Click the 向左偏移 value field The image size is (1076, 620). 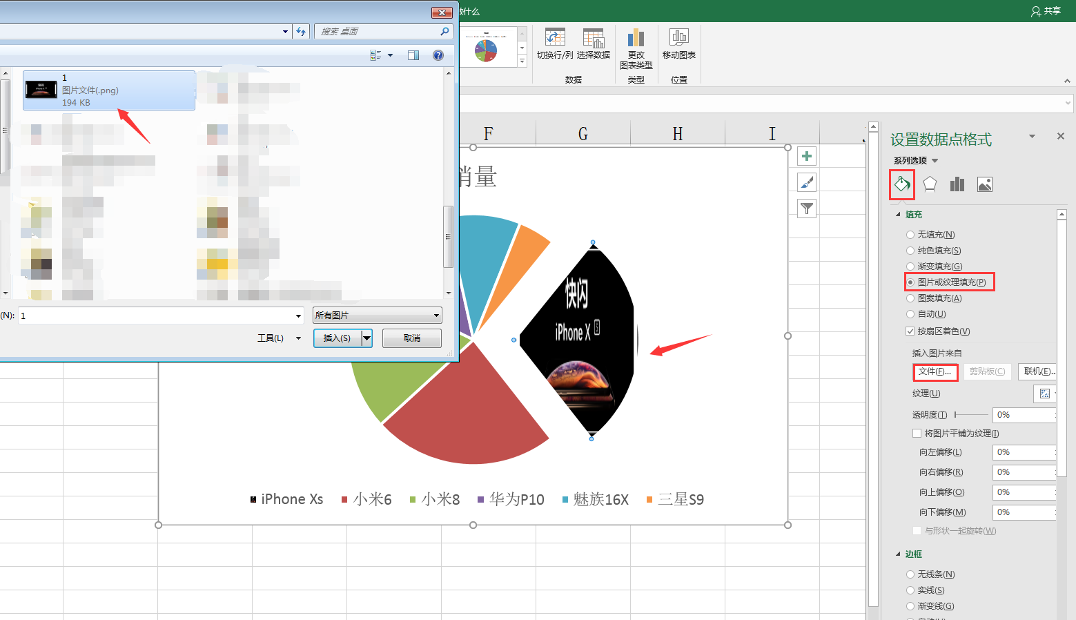1024,452
